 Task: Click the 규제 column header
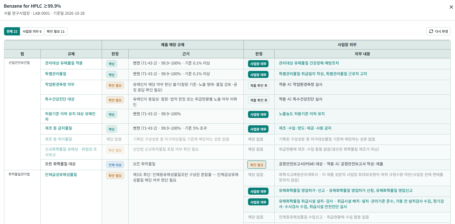(x=71, y=54)
